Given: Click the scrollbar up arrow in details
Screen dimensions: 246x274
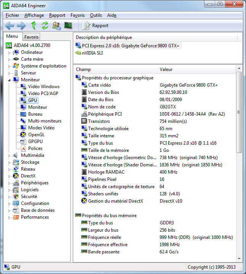Looking at the screenshot, I should 239,68.
